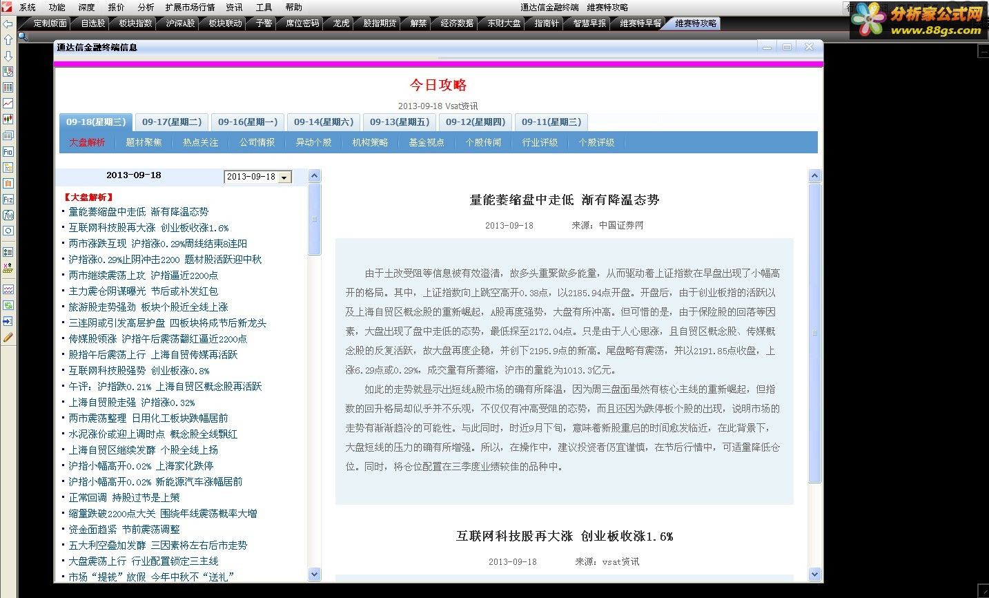
Task: Open the line chart icon in left sidebar
Action: 8,104
